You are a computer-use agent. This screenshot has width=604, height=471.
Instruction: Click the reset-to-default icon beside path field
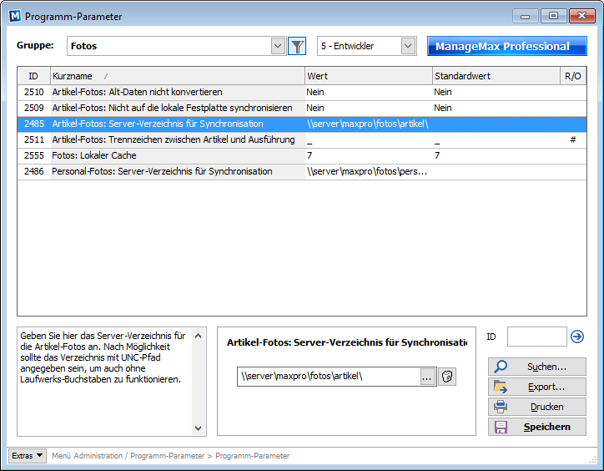[447, 377]
